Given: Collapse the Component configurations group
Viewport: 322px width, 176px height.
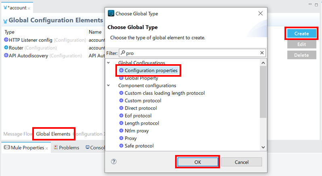Looking at the screenshot, I should [108, 86].
